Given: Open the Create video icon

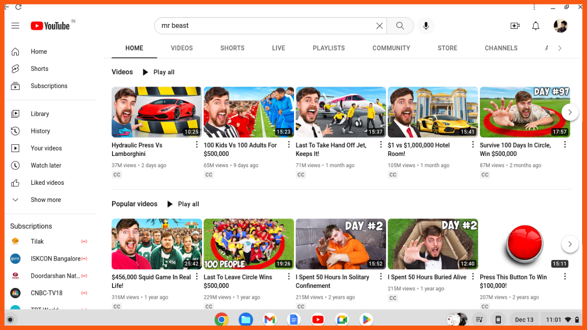Looking at the screenshot, I should point(515,26).
